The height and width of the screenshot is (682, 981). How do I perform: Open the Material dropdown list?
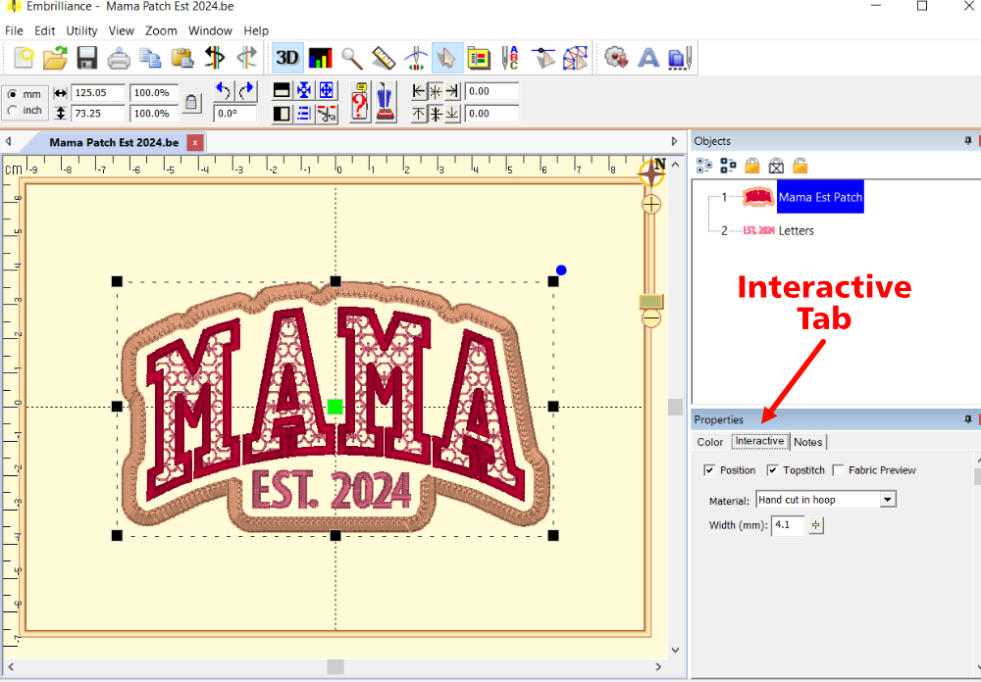coord(887,500)
